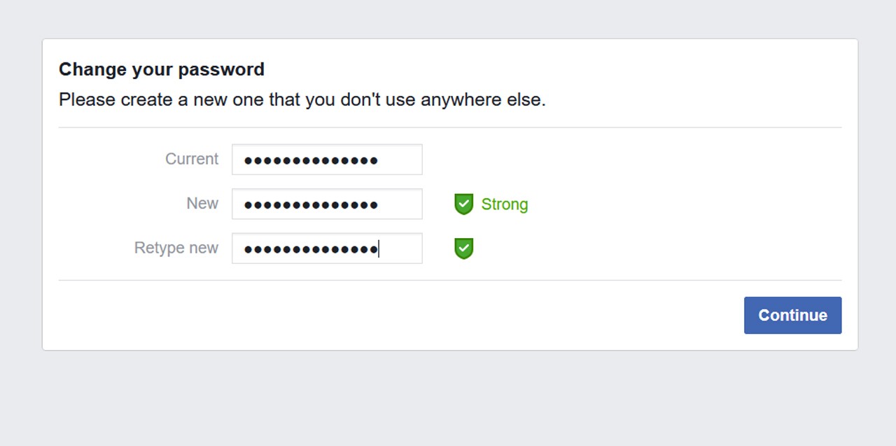896x446 pixels.
Task: Click the first masked dot in New field
Action: pos(248,205)
